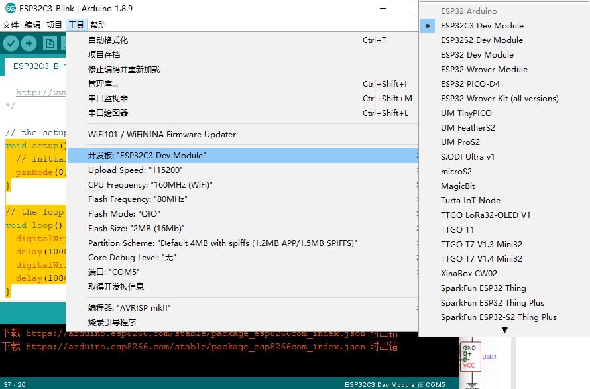The width and height of the screenshot is (590, 389).
Task: Open the 帮助 menu
Action: tap(98, 25)
